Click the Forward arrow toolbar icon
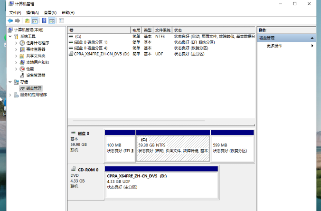This screenshot has width=321, height=211. coord(18,21)
